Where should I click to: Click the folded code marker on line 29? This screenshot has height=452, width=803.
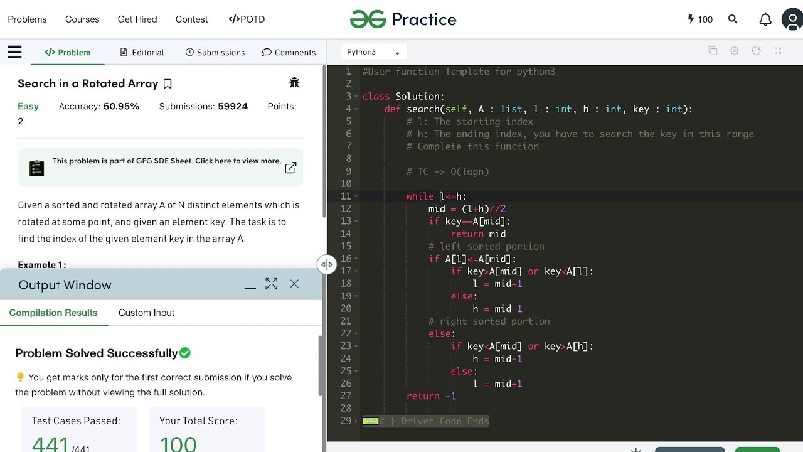pyautogui.click(x=370, y=421)
